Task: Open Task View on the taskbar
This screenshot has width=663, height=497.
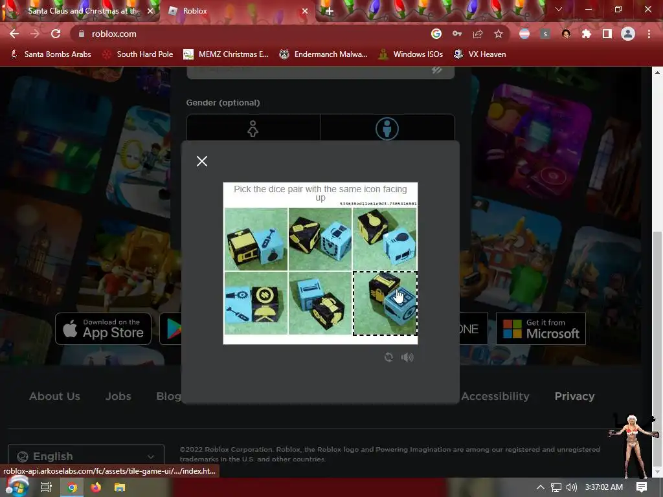Action: pos(46,487)
